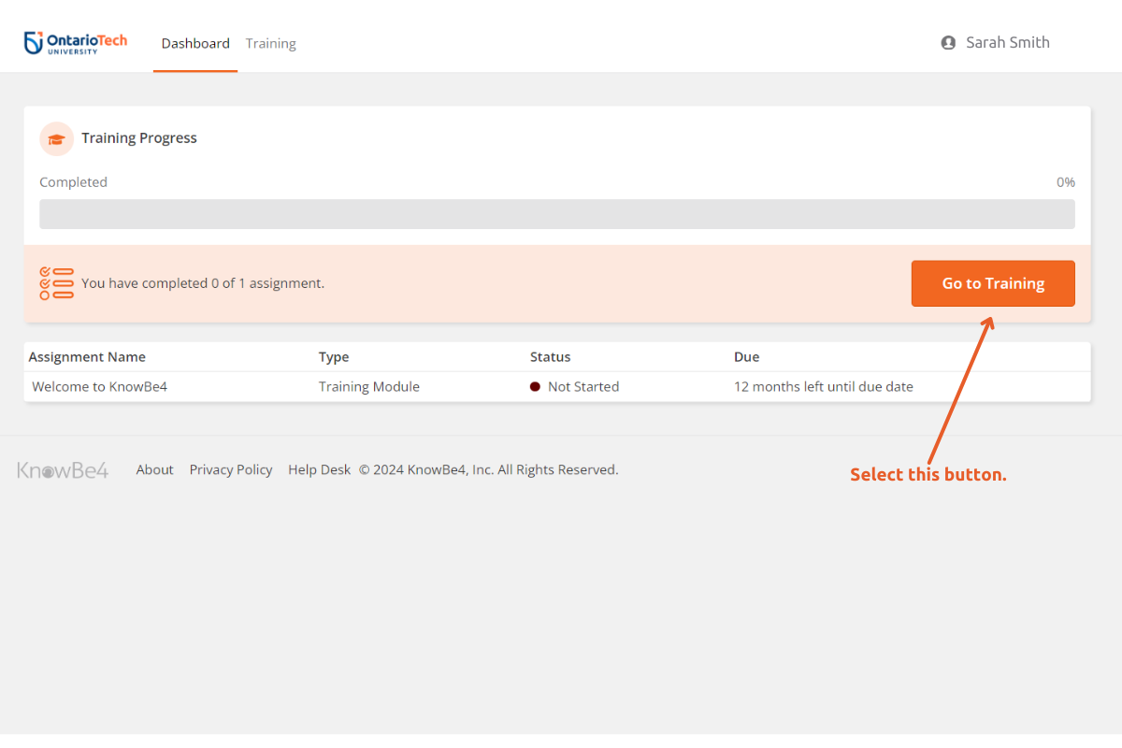Click the assignment checklist icon

(x=56, y=283)
